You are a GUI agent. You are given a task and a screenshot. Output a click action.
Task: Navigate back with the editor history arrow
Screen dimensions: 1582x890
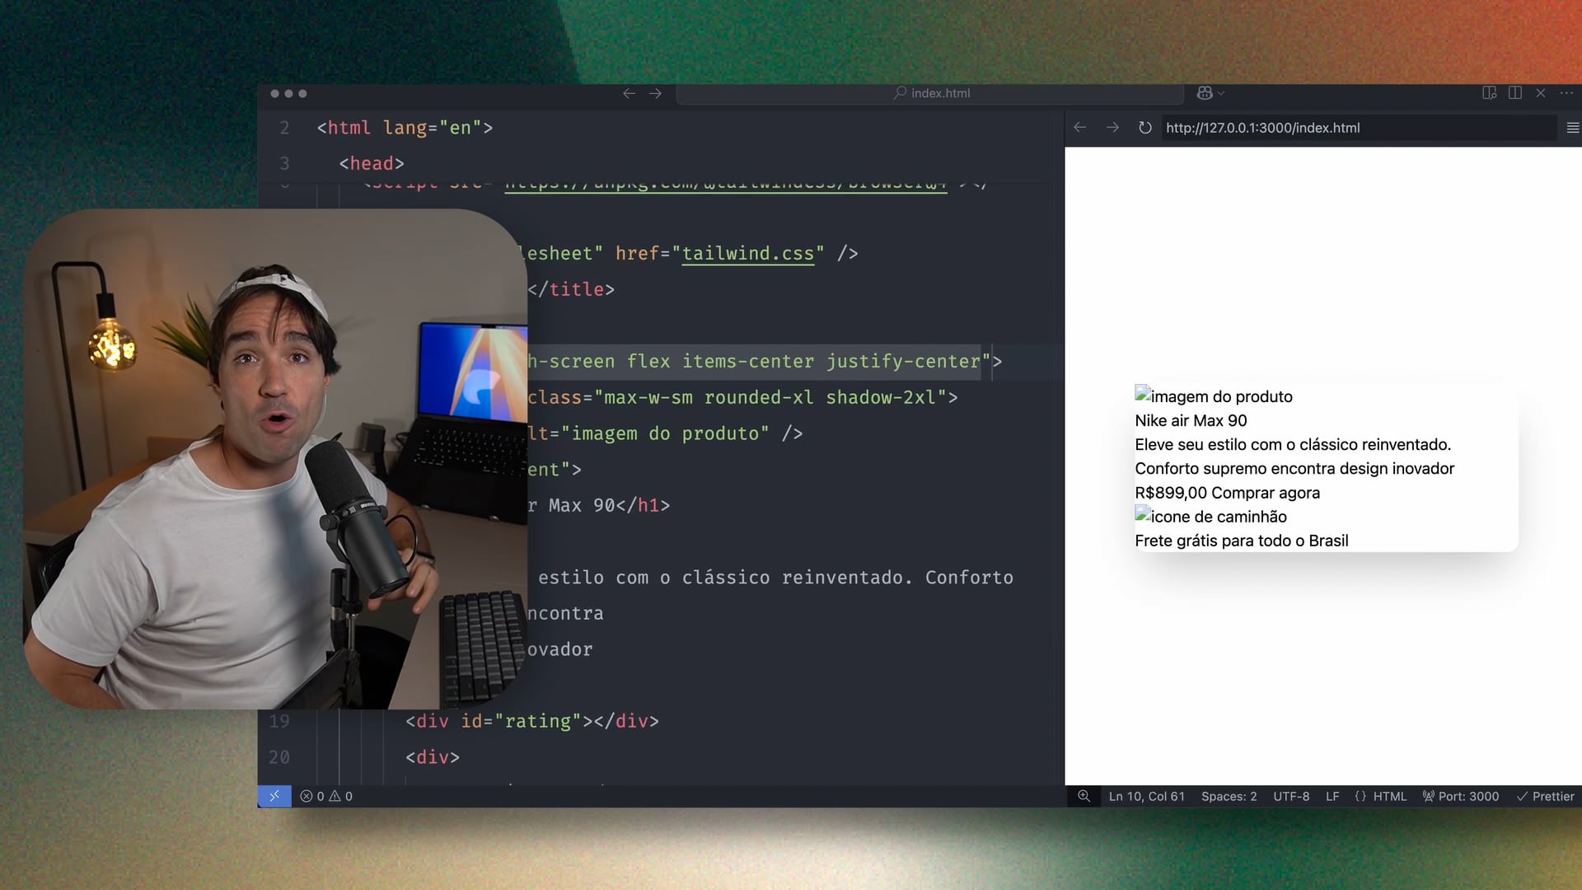pyautogui.click(x=629, y=93)
